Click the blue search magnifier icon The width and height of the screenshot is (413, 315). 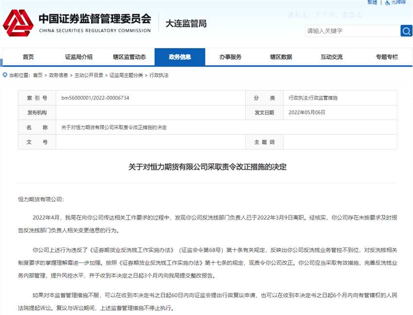click(406, 31)
